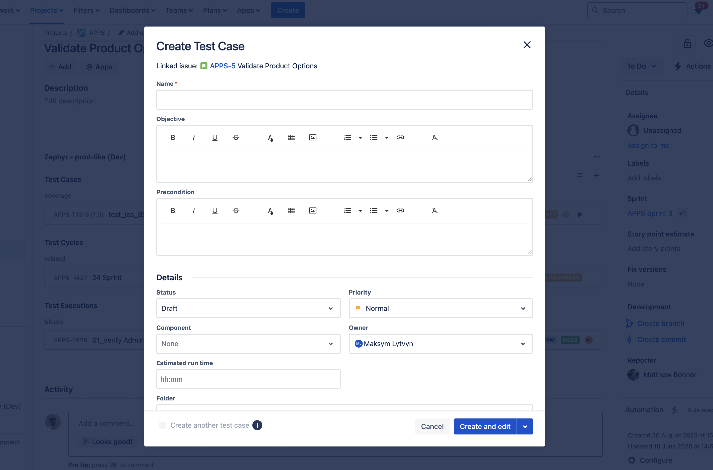The width and height of the screenshot is (713, 470).
Task: Toggle strikethrough in Precondition editor
Action: [236, 211]
